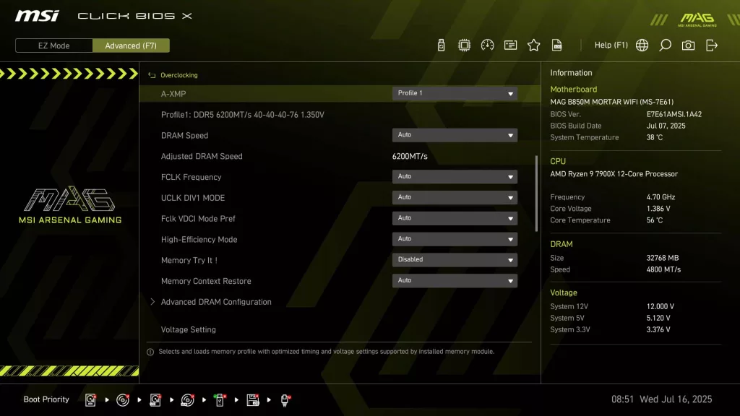Open the Memory Try It ! dropdown

pyautogui.click(x=455, y=260)
